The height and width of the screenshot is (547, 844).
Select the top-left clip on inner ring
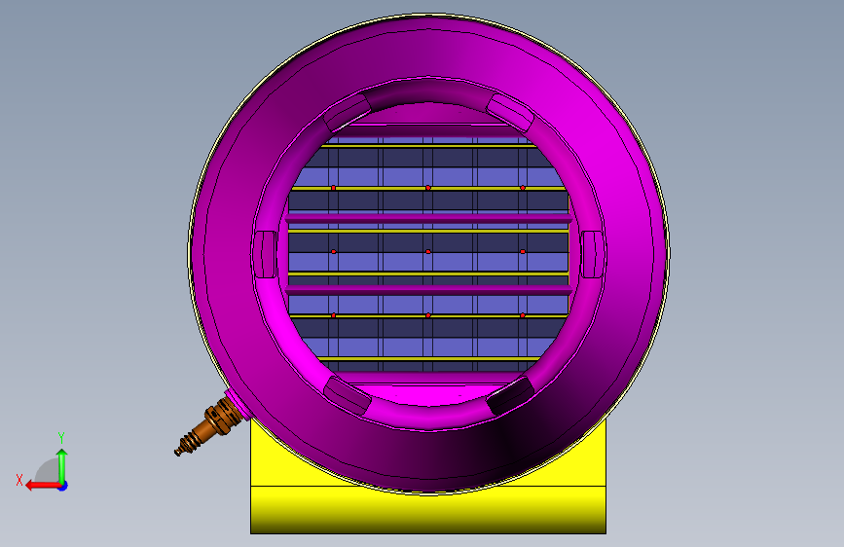pyautogui.click(x=348, y=112)
